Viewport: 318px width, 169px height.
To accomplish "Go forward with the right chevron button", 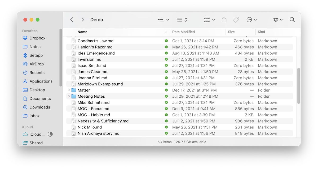I will tap(83, 20).
